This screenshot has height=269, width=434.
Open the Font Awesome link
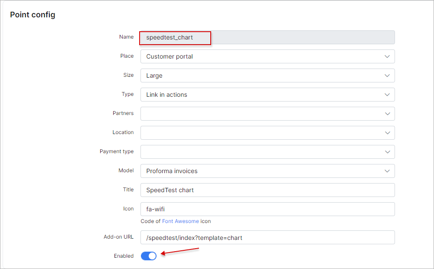(180, 221)
